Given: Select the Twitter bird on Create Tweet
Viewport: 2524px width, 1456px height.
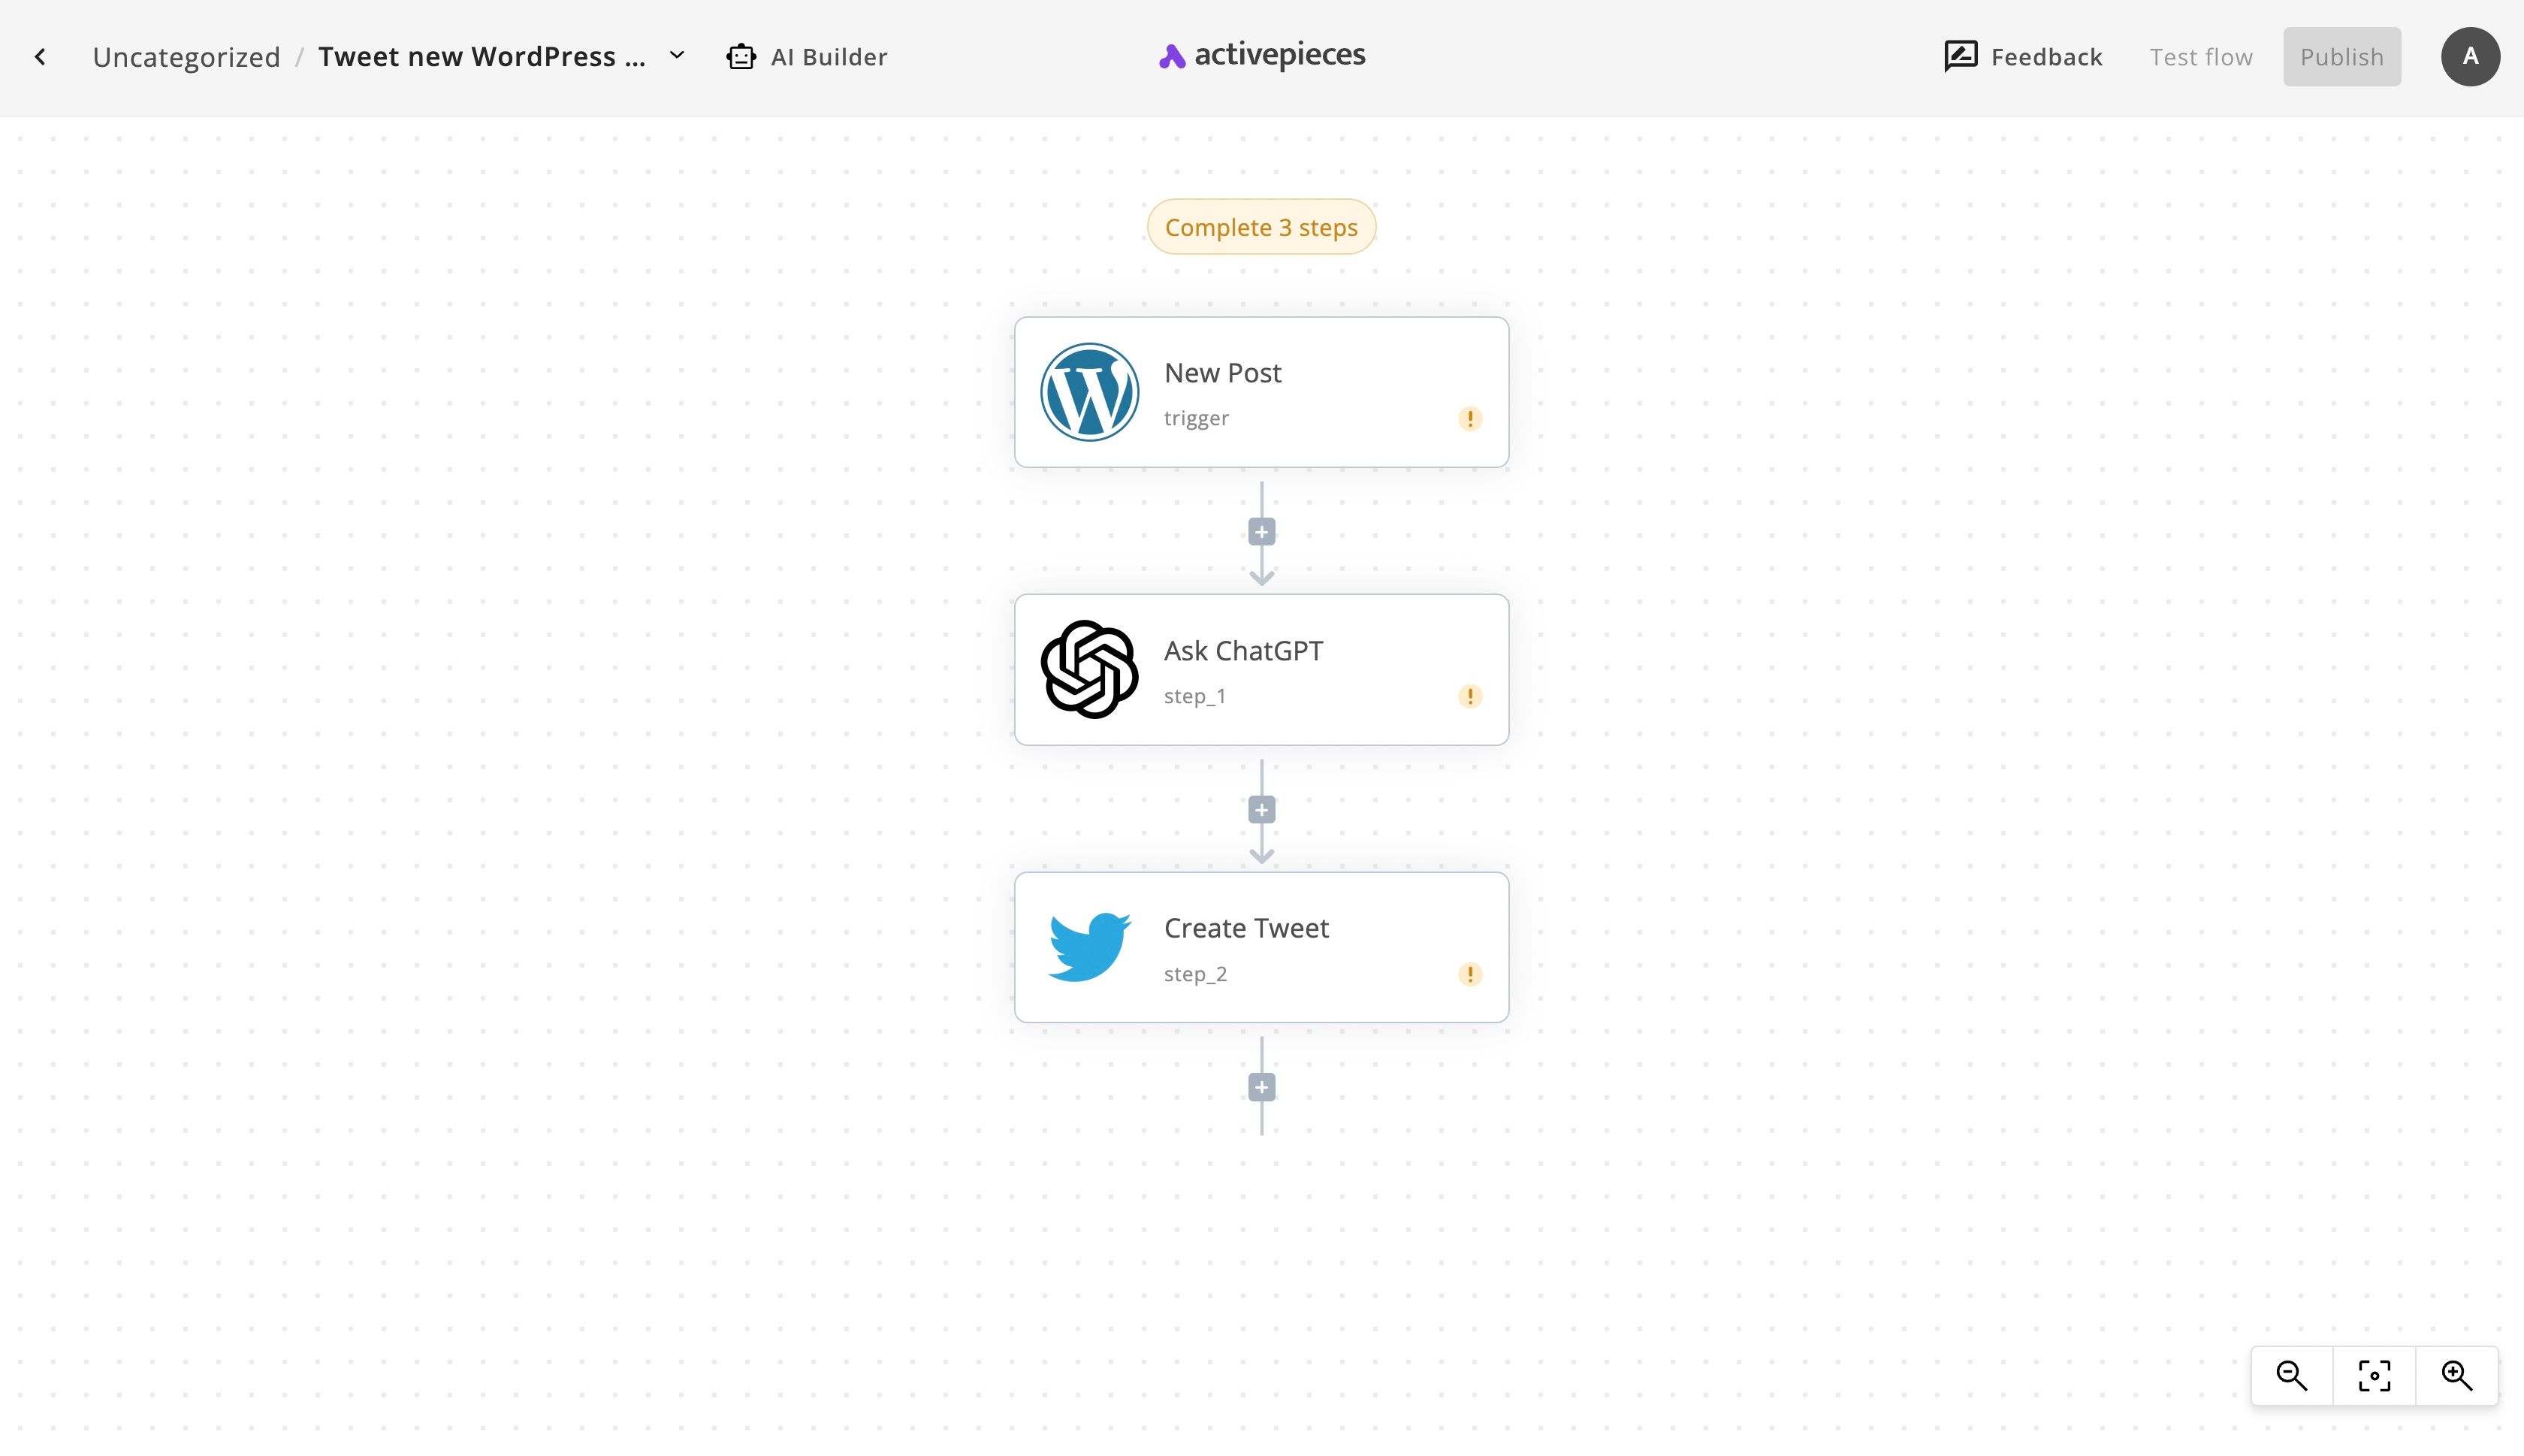Looking at the screenshot, I should (x=1089, y=947).
